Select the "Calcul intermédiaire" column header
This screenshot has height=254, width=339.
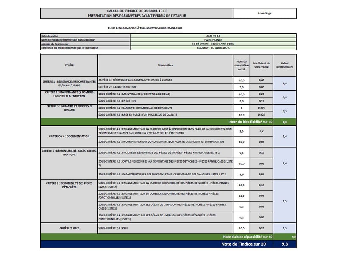(284, 65)
